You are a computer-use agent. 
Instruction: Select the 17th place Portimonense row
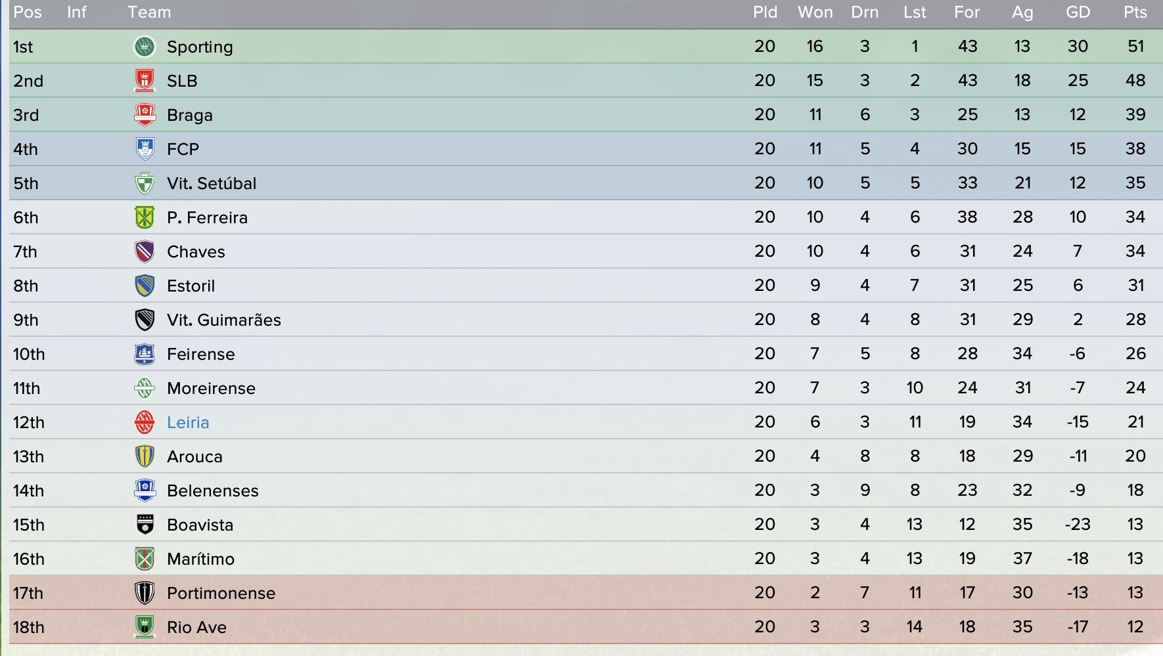pyautogui.click(x=586, y=593)
